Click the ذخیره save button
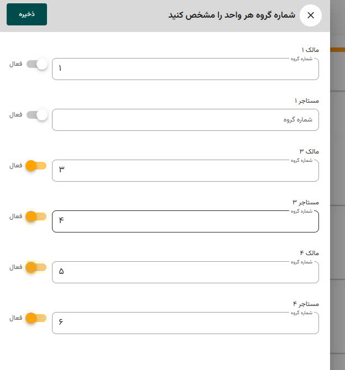Screen dimensions: 345x370 click(27, 14)
